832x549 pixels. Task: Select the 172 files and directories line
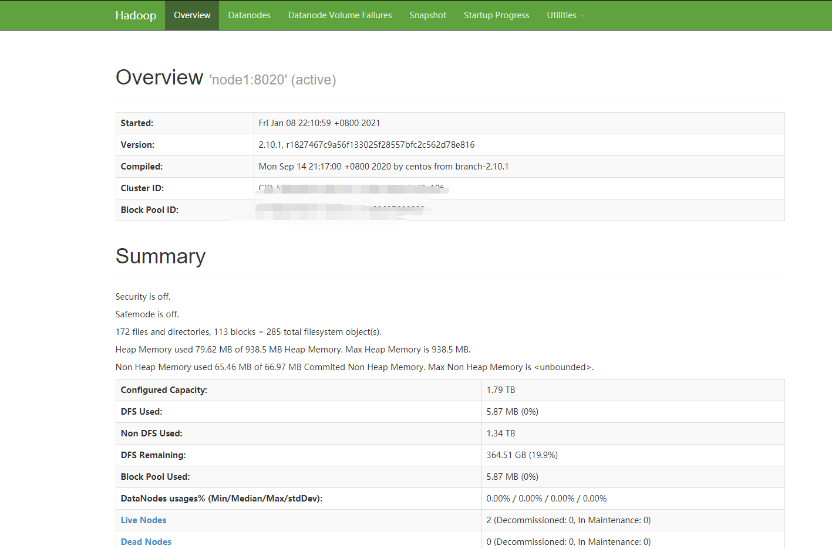(x=248, y=332)
